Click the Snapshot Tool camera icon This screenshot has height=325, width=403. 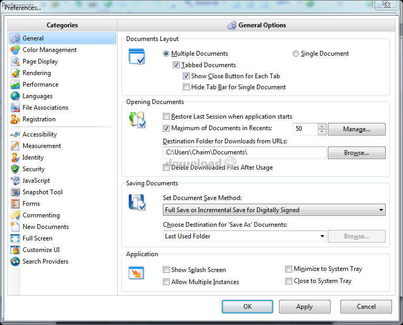(x=15, y=192)
